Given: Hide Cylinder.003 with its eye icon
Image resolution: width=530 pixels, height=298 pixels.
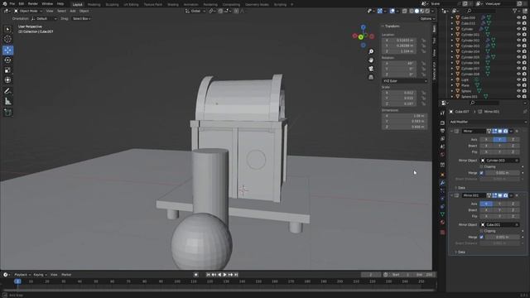Looking at the screenshot, I should coord(518,46).
